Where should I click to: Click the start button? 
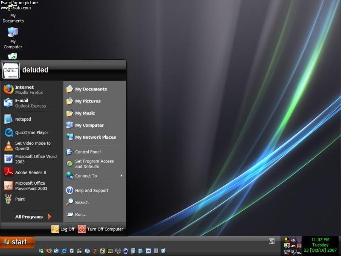pos(17,242)
